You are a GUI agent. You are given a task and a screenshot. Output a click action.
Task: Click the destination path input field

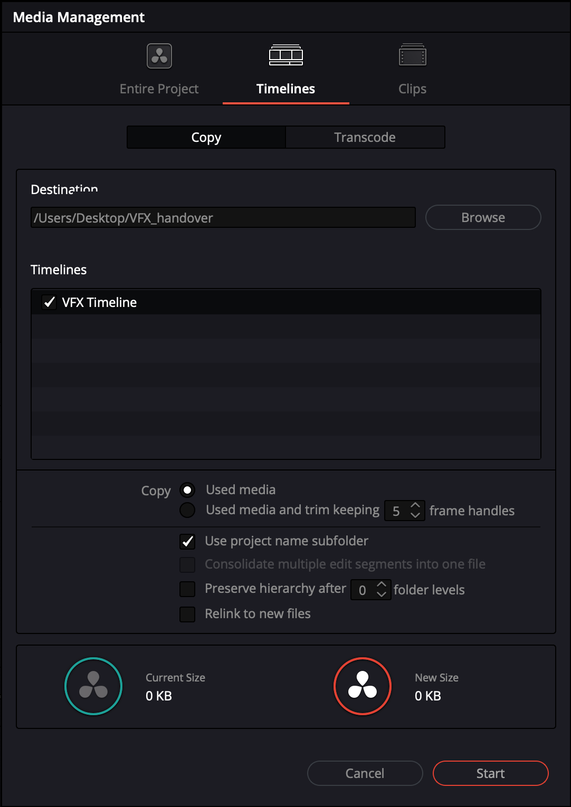click(223, 217)
